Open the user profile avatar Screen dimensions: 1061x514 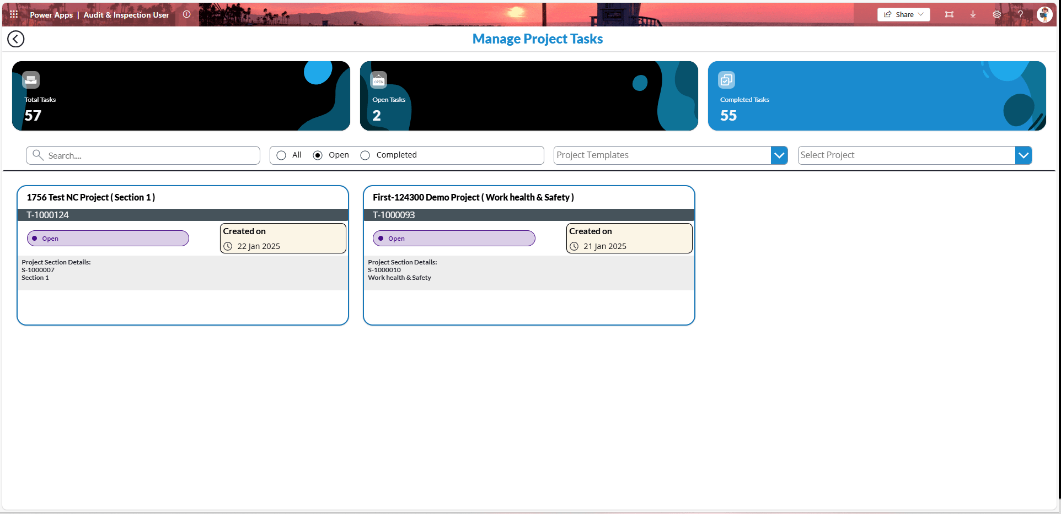pyautogui.click(x=1044, y=14)
